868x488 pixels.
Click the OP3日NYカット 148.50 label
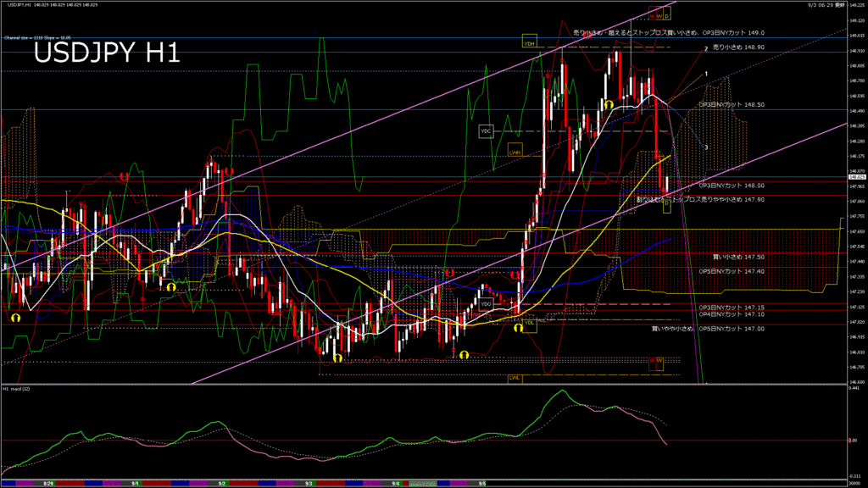[x=732, y=104]
